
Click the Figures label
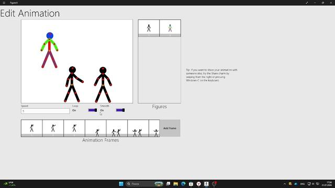pyautogui.click(x=159, y=107)
